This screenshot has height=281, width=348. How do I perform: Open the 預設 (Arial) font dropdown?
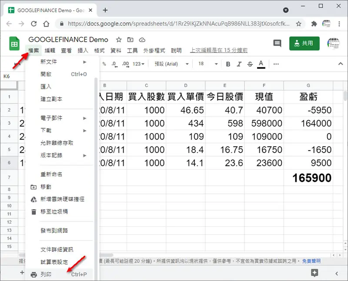click(x=171, y=64)
